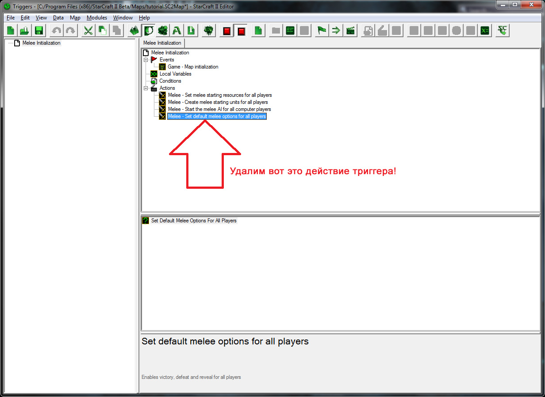Select Start the melee AI action
This screenshot has height=397, width=545.
pyautogui.click(x=219, y=109)
